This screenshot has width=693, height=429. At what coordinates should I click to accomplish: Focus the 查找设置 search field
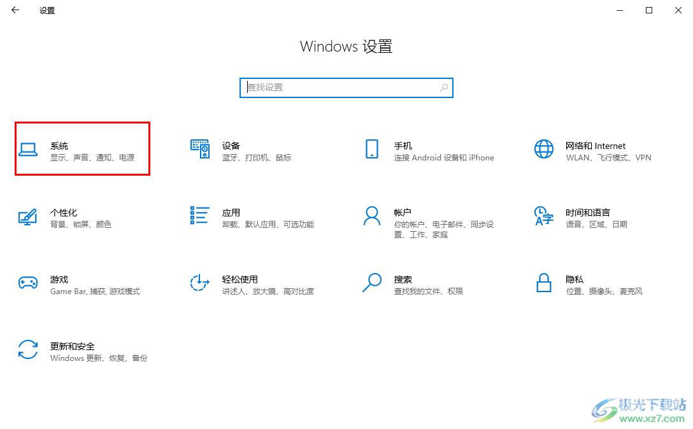(x=346, y=87)
